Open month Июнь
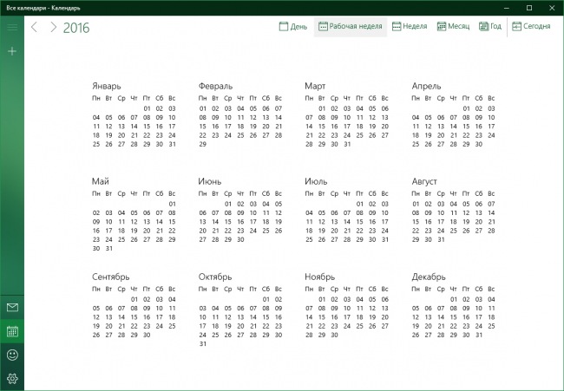Viewport: 564px width, 391px height. click(x=210, y=181)
